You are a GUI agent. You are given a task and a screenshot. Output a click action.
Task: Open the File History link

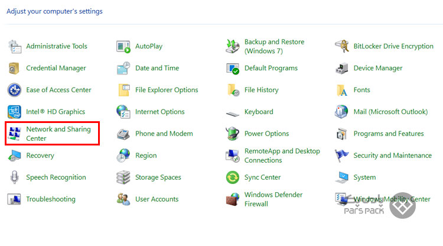click(261, 90)
